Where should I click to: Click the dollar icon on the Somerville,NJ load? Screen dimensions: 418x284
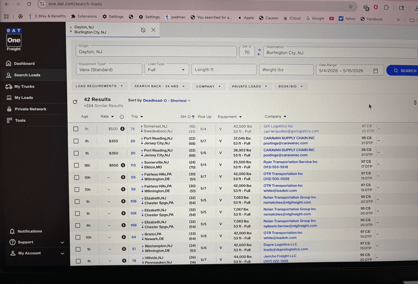(123, 165)
